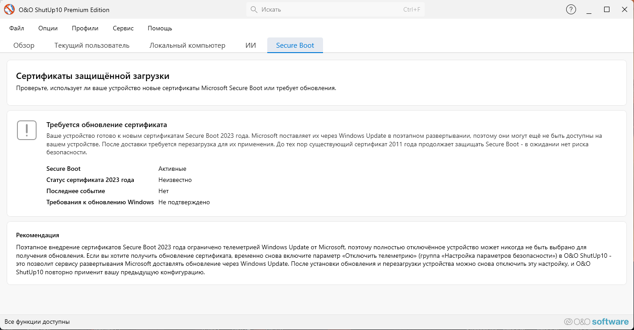Viewport: 634px width, 330px height.
Task: Open the Опции menu
Action: click(x=48, y=28)
